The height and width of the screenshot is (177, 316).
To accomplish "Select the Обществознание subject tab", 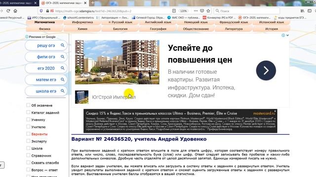I will point(196,29).
